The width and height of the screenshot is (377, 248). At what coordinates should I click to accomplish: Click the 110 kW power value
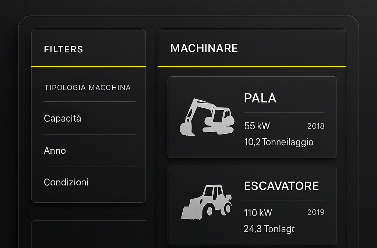pos(258,212)
